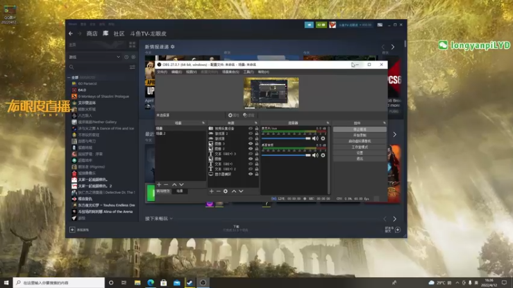513x288 pixels.
Task: Click the Steam user avatar icon
Action: (332, 25)
